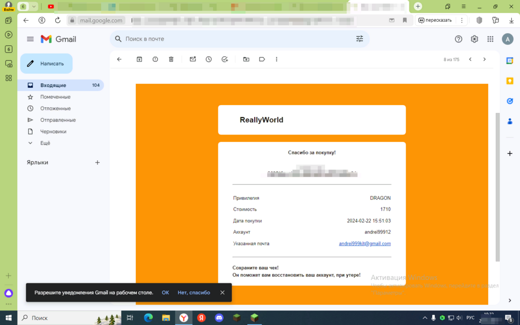The image size is (520, 325).
Task: Go to the newer email arrow
Action: pos(470,59)
